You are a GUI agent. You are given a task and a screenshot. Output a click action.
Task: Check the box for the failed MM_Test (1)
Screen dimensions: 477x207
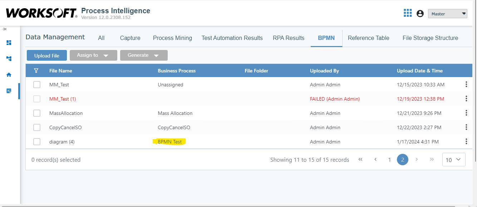(37, 99)
